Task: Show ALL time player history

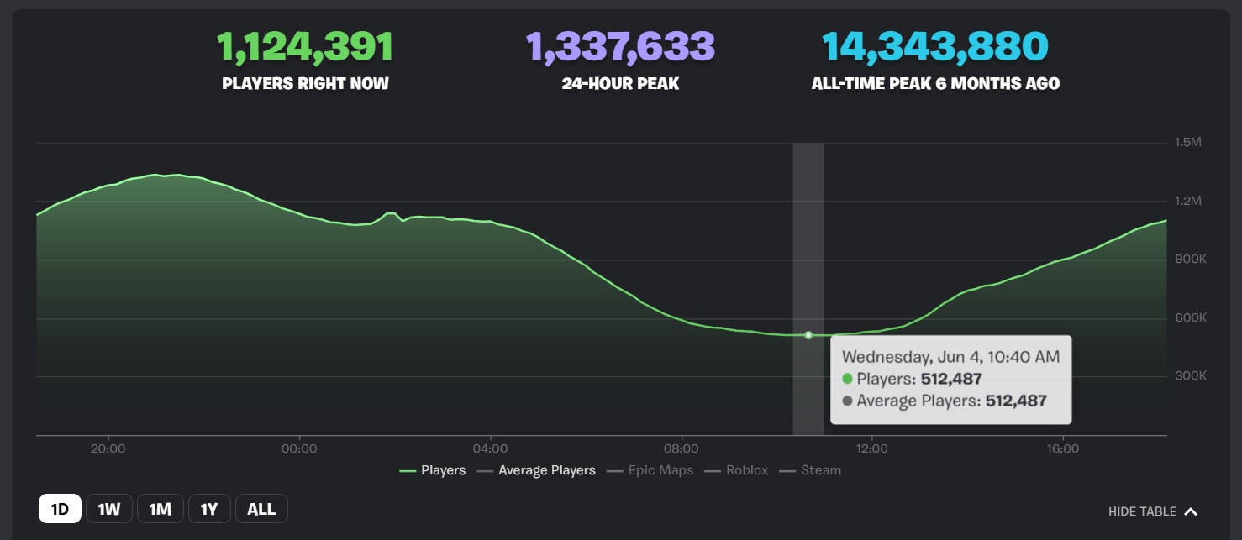Action: click(x=261, y=509)
